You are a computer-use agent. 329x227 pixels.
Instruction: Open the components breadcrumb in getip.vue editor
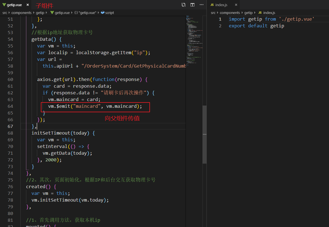pos(21,13)
